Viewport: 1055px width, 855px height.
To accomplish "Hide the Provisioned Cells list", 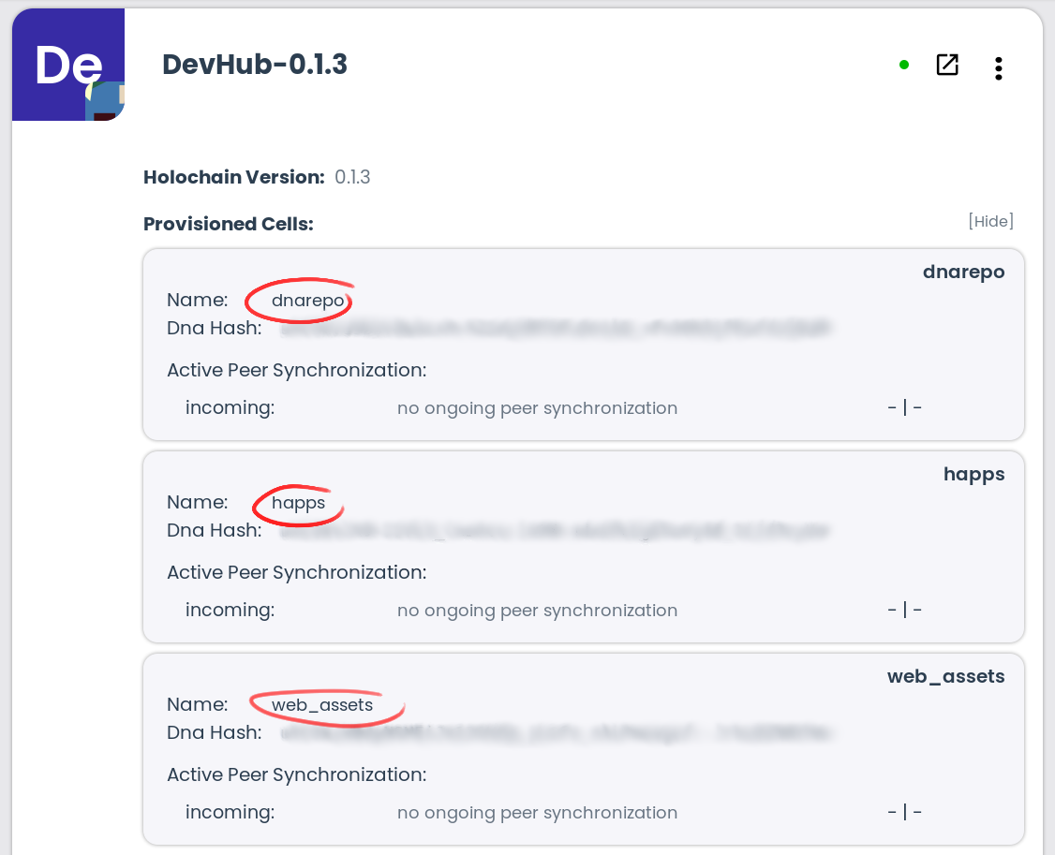I will [x=989, y=221].
